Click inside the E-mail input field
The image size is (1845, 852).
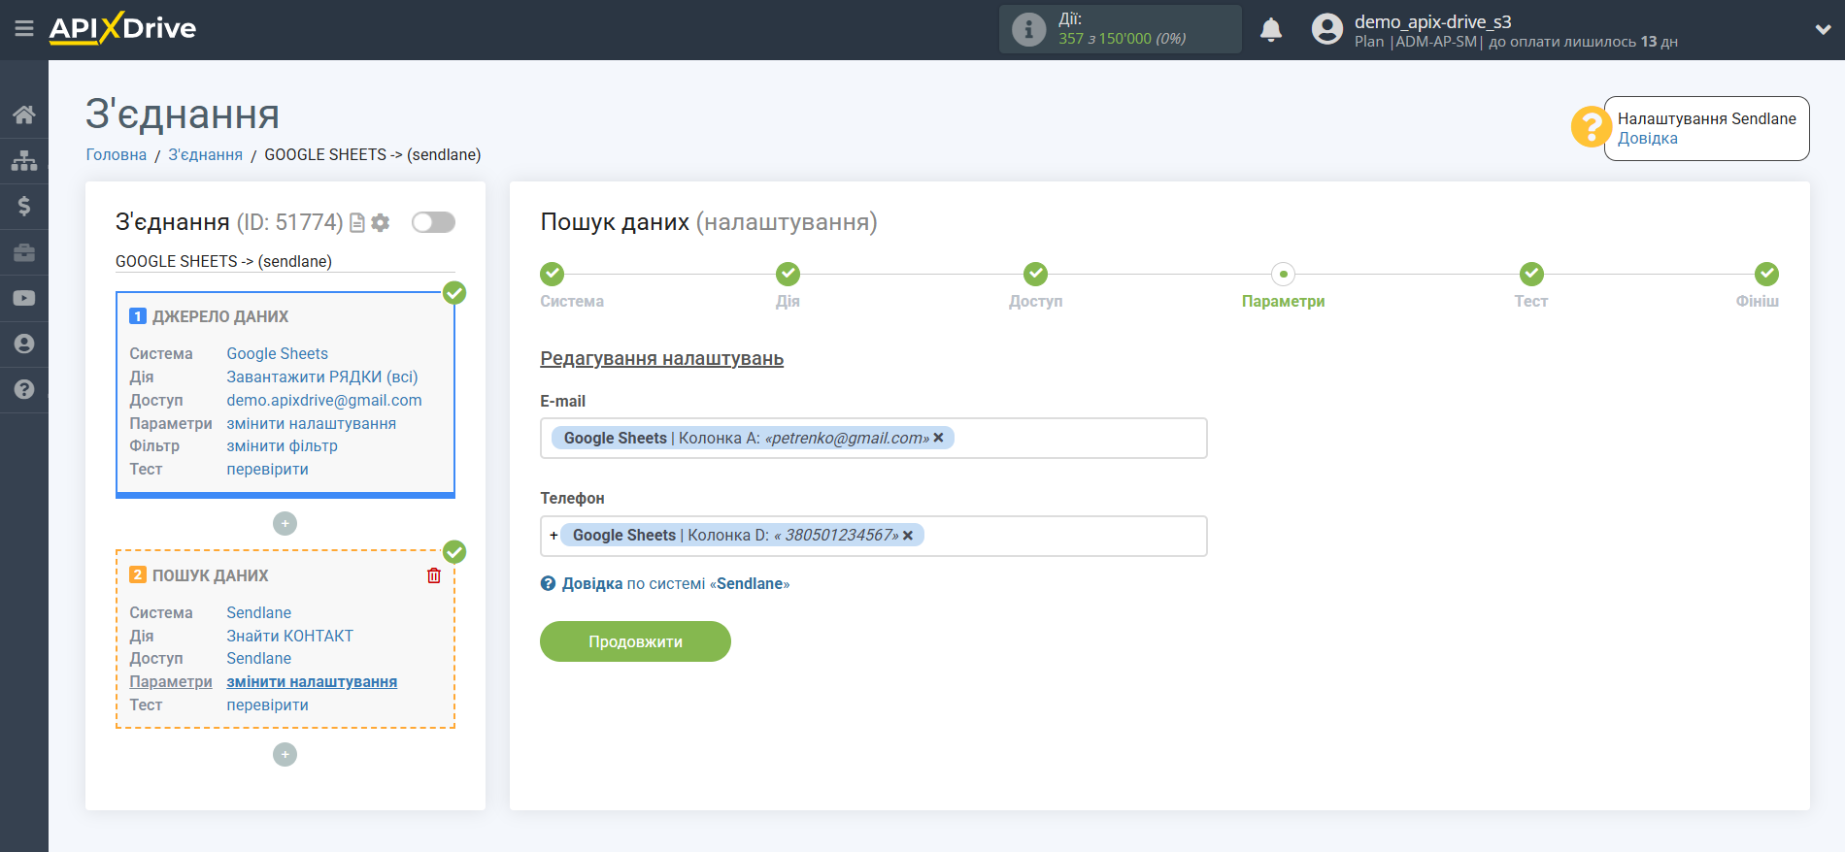point(873,439)
